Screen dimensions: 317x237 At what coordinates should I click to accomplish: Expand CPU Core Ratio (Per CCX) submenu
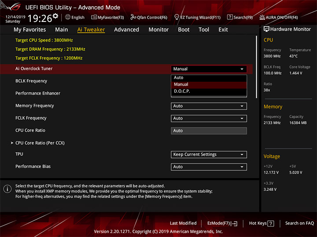[x=40, y=143]
